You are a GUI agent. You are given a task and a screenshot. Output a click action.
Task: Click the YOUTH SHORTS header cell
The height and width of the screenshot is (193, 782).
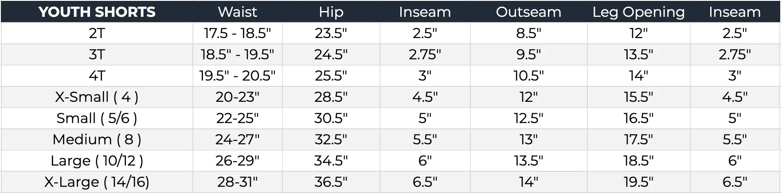[x=97, y=12]
